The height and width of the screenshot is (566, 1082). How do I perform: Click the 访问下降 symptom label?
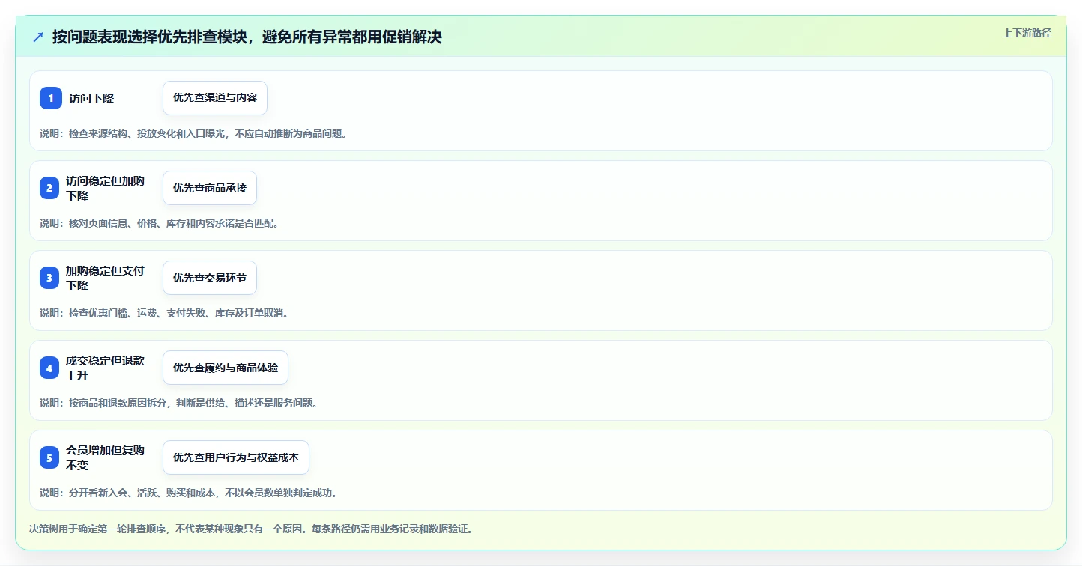click(x=91, y=98)
